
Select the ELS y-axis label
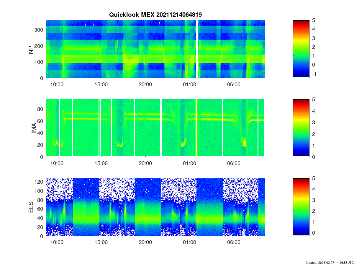[x=31, y=207]
